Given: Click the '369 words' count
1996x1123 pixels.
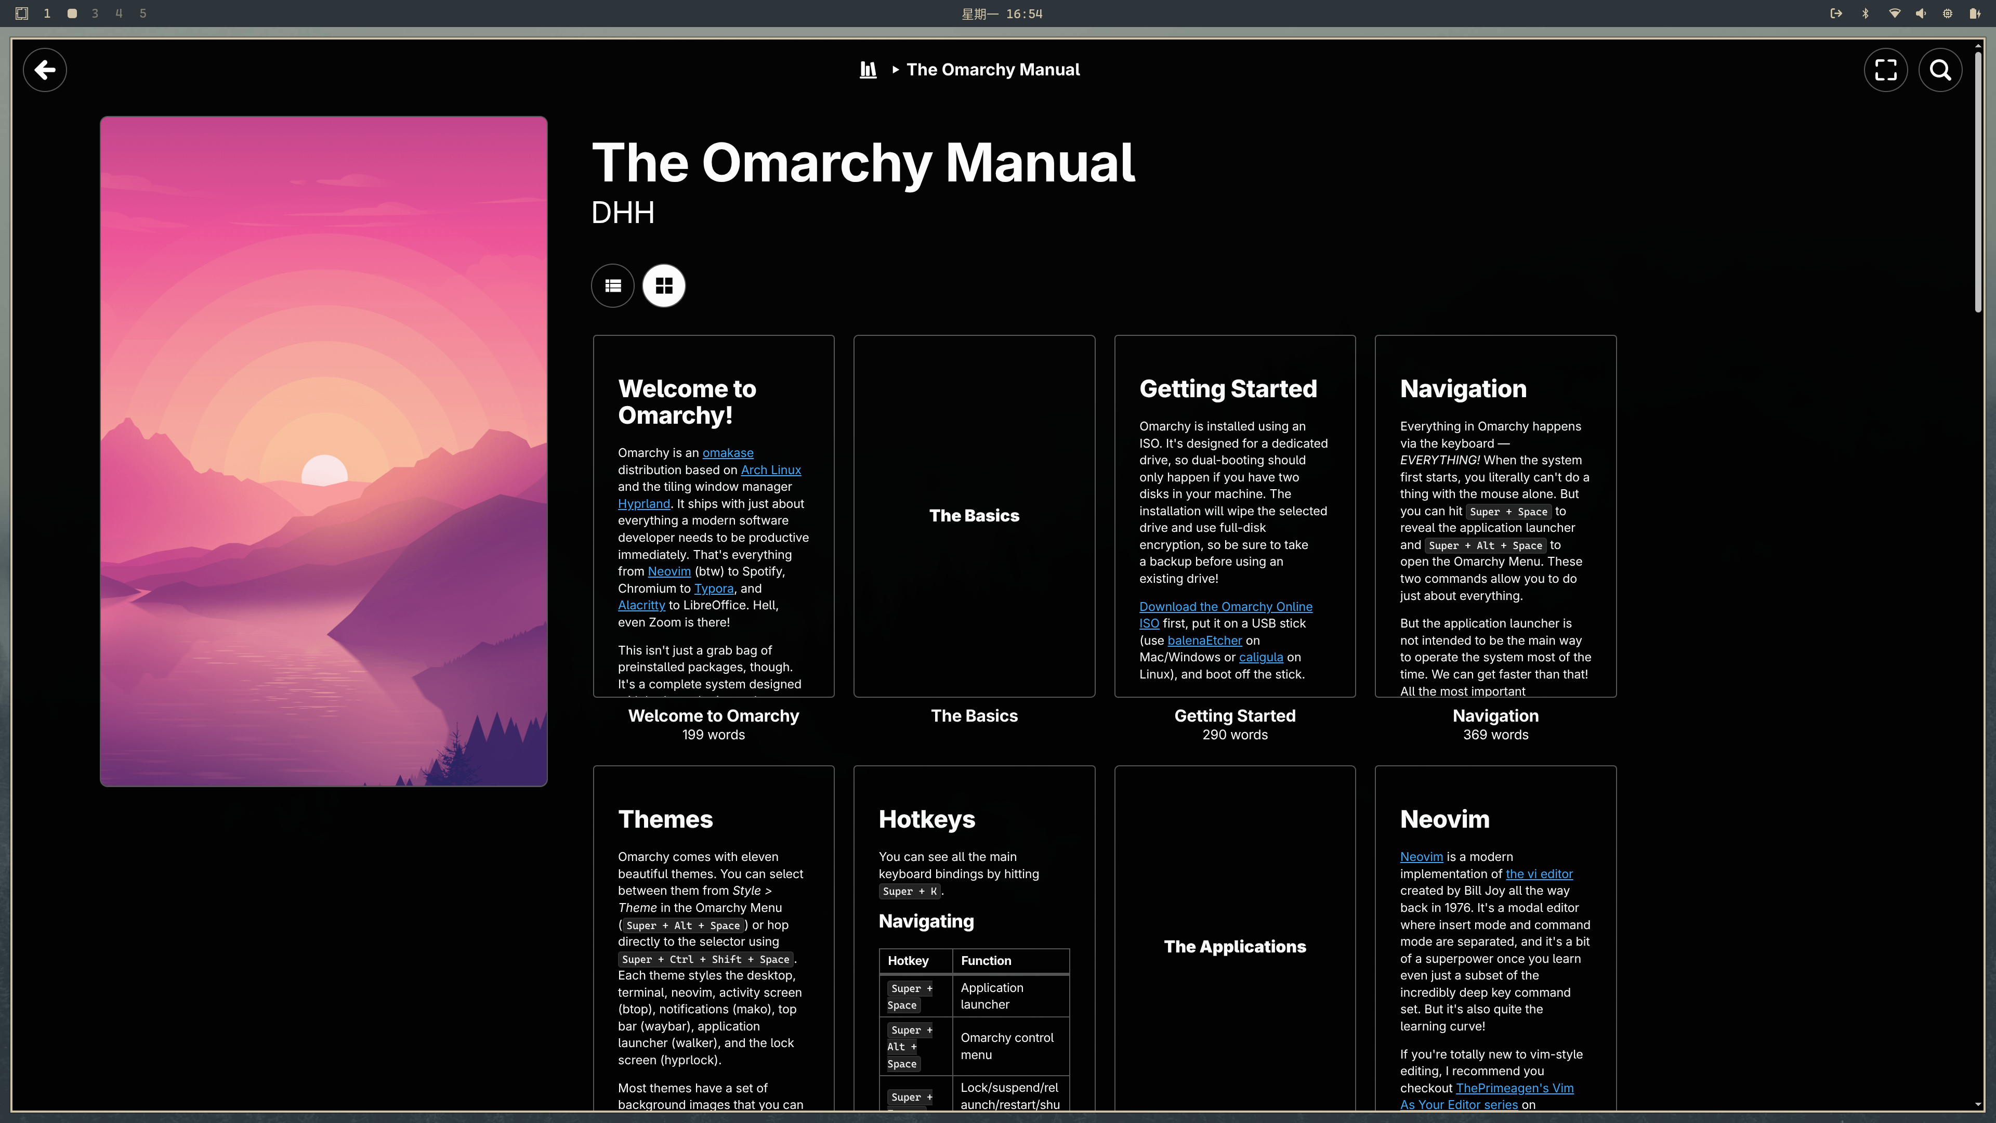Looking at the screenshot, I should [1495, 735].
